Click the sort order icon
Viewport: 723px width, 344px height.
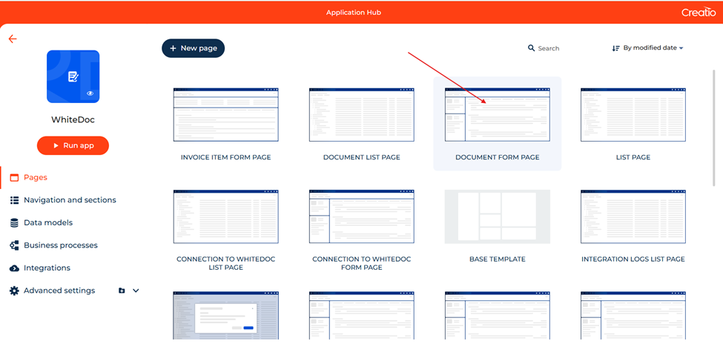(x=615, y=48)
